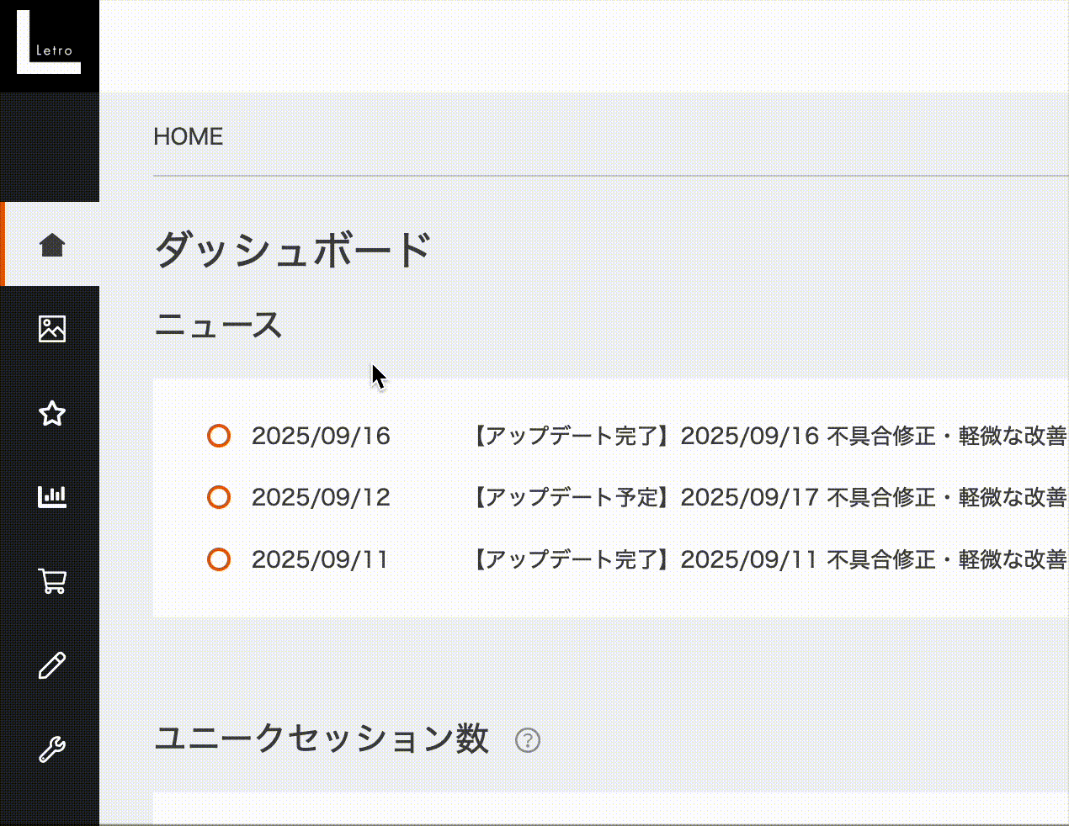The image size is (1069, 826).
Task: Click the shopping cart icon in the sidebar
Action: click(x=52, y=580)
